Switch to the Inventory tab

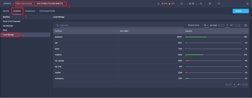click(17, 11)
